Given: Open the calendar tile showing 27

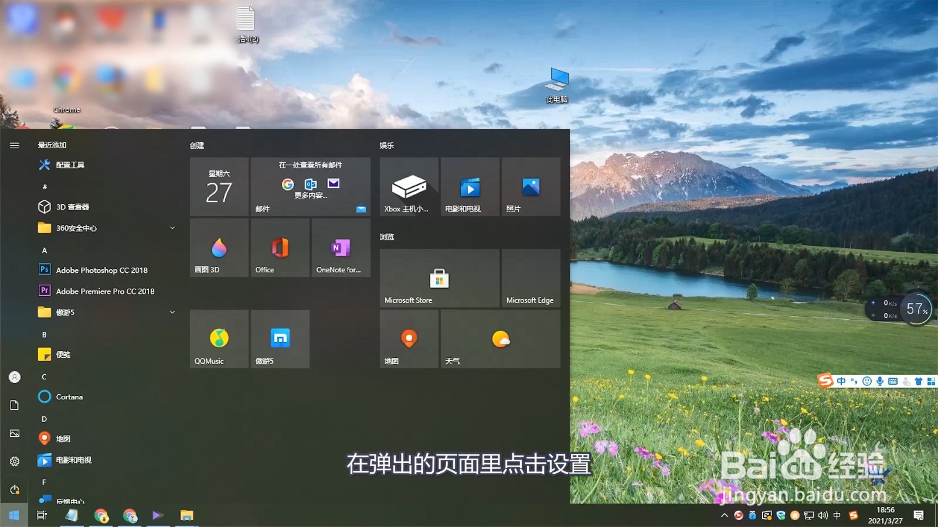Looking at the screenshot, I should (219, 187).
